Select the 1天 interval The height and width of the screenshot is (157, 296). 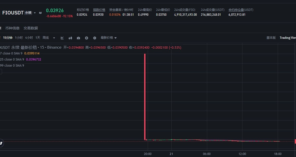[x=38, y=38]
